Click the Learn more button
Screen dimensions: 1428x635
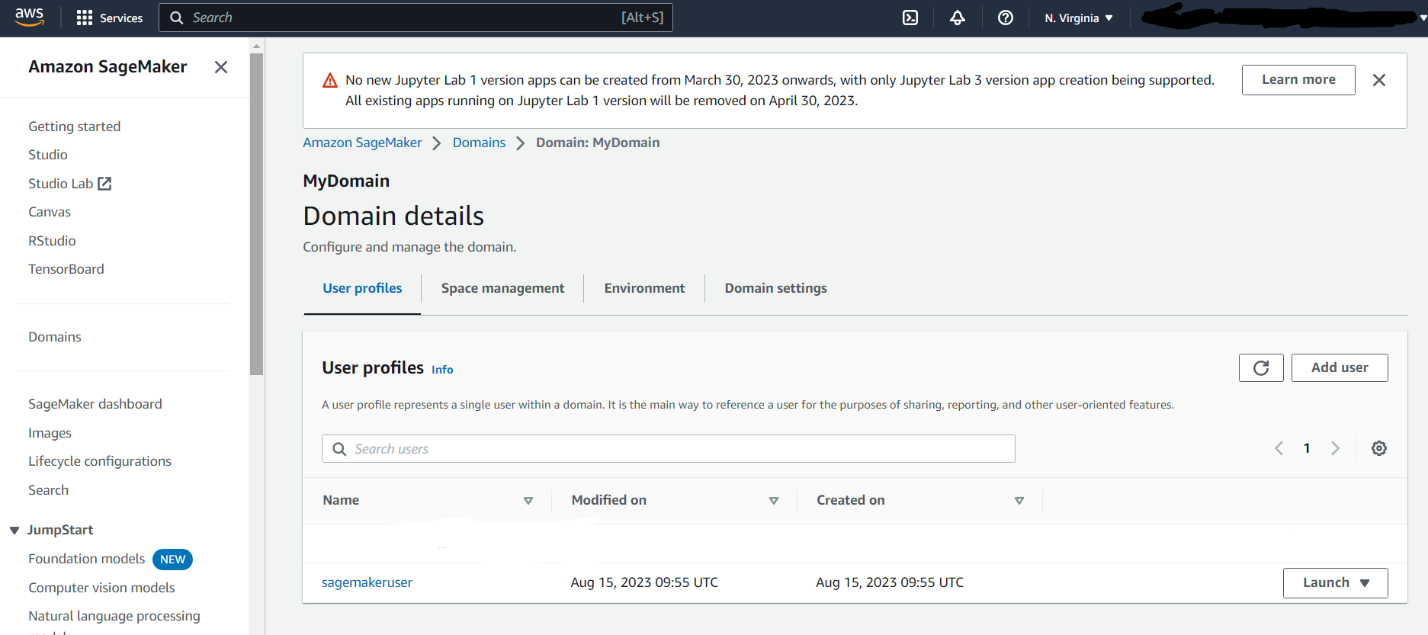click(1298, 80)
